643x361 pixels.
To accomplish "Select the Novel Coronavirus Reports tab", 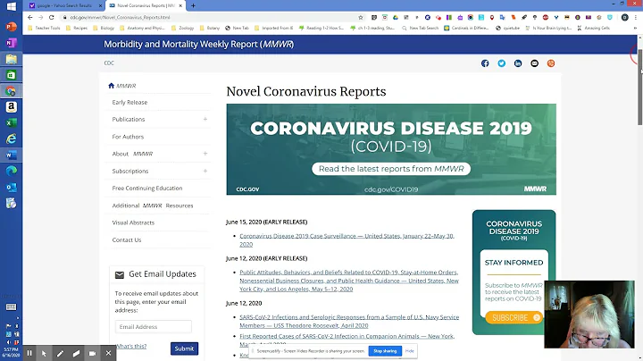I will click(x=146, y=5).
